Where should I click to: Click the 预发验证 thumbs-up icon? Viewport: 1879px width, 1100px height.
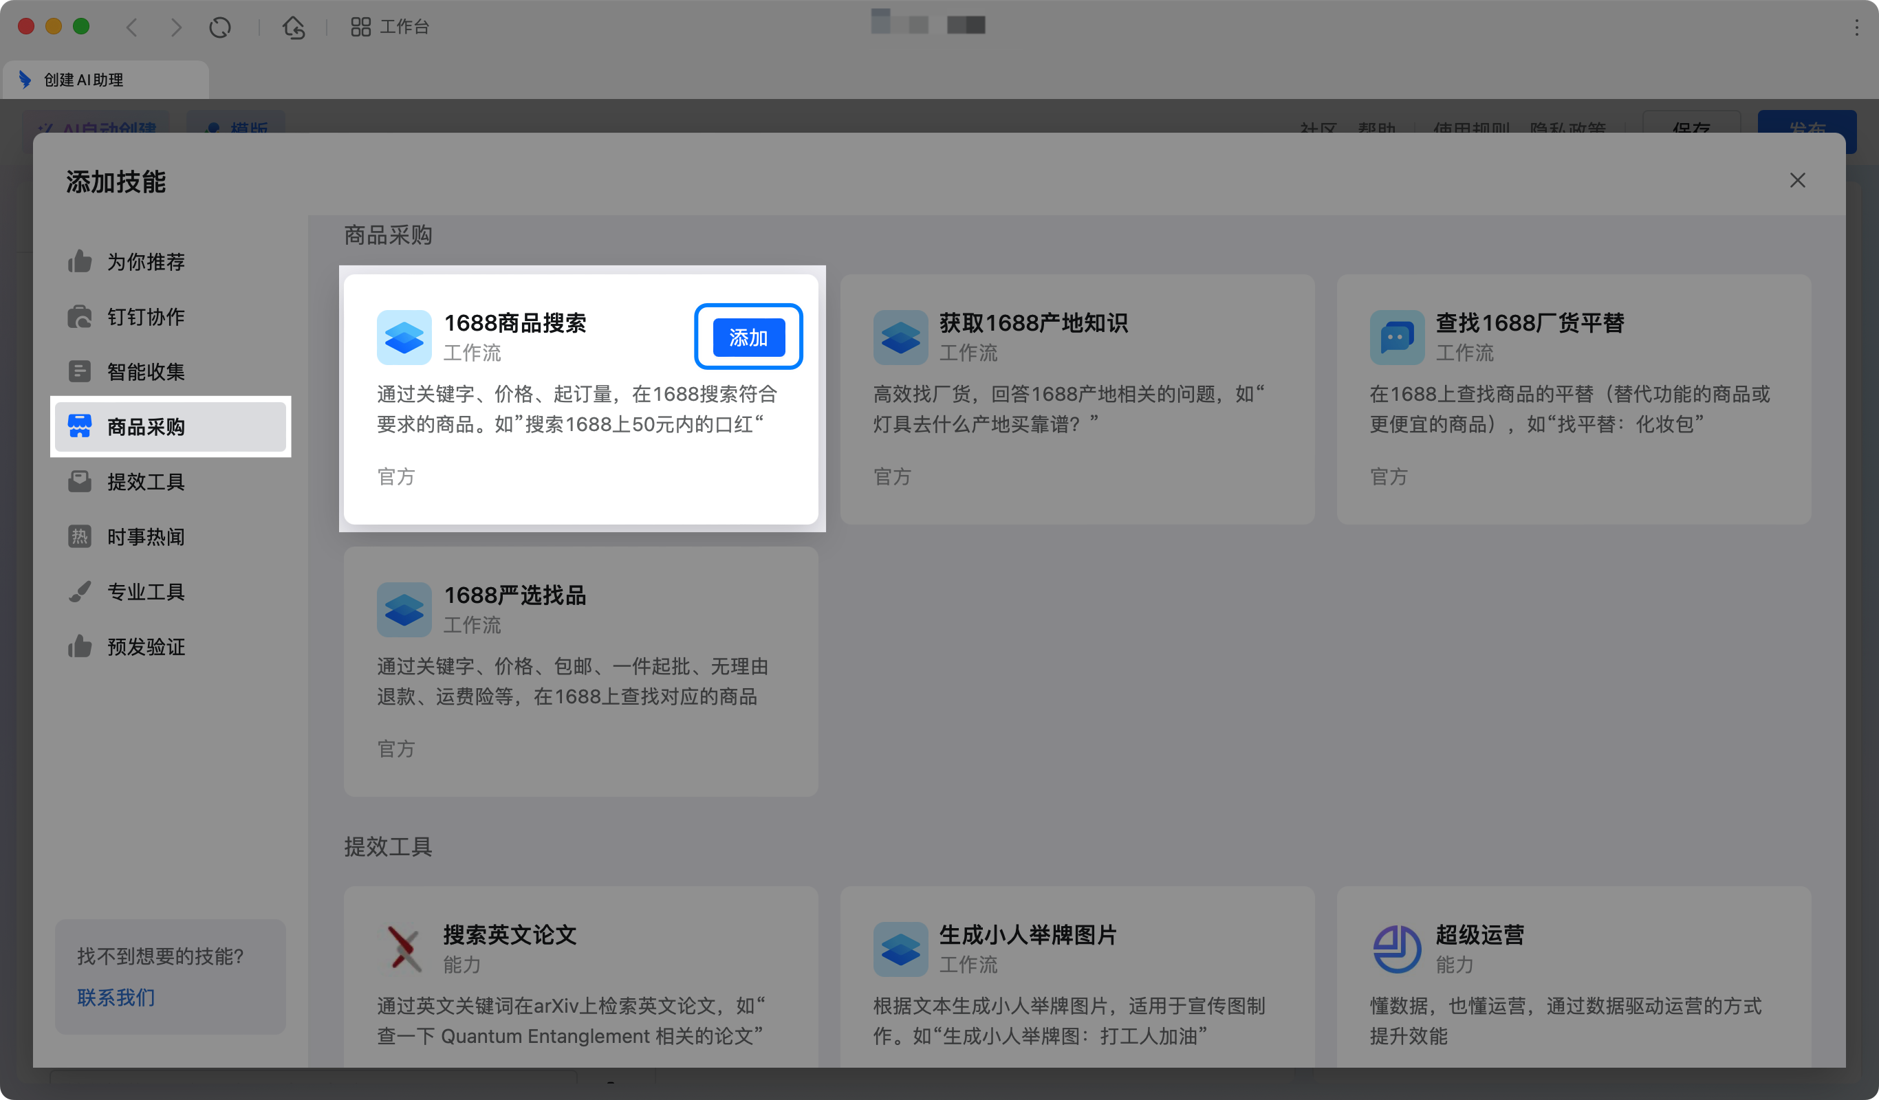tap(80, 646)
